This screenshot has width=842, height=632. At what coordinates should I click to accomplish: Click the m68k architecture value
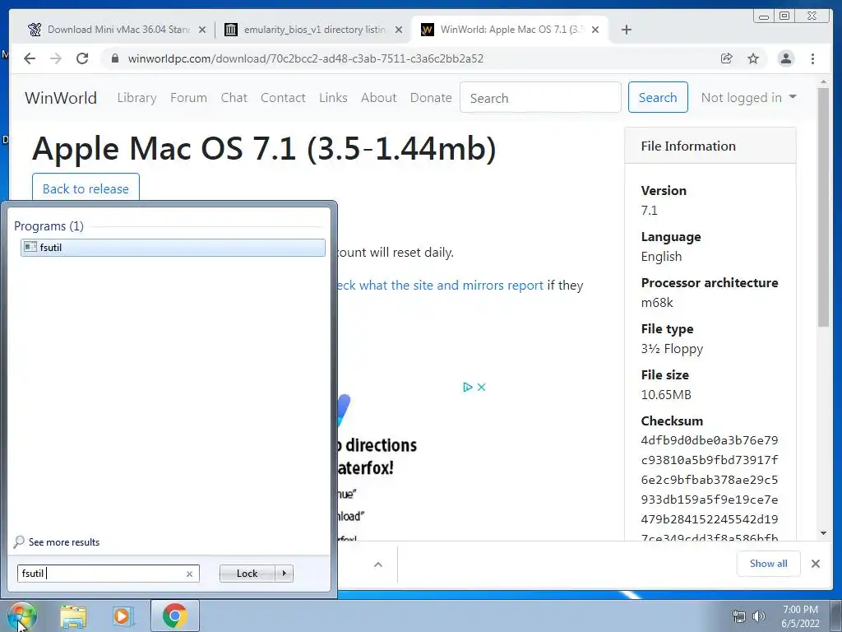click(657, 303)
